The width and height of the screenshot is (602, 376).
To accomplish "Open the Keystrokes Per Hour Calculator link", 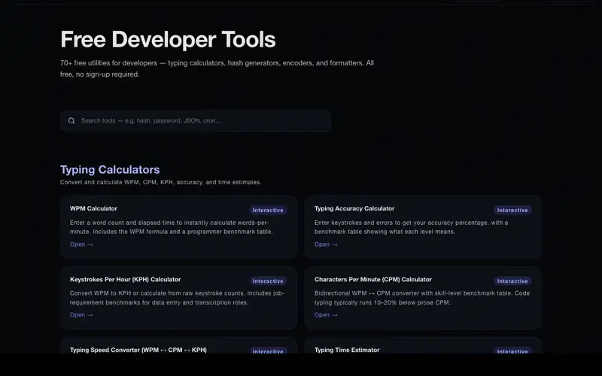I will click(81, 315).
